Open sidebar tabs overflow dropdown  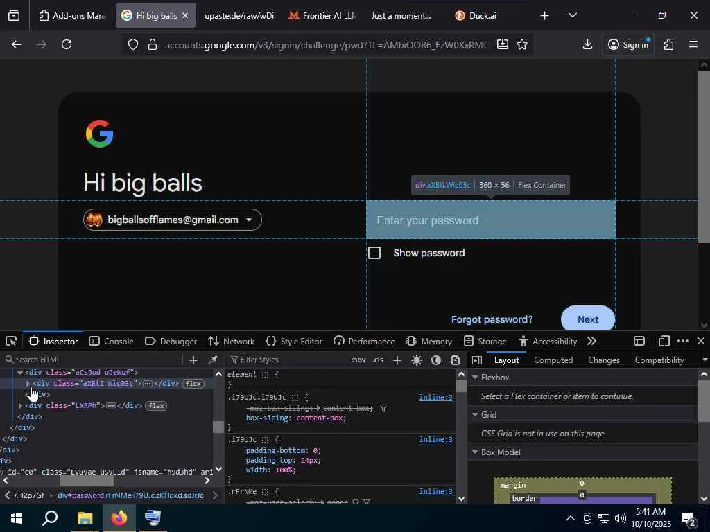[704, 360]
